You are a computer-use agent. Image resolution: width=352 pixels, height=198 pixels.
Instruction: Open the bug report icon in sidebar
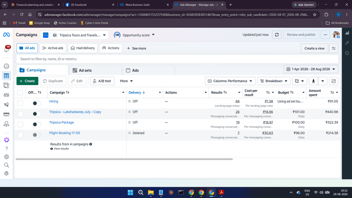7,173
